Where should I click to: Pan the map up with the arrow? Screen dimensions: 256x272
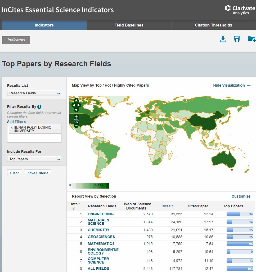(76, 100)
